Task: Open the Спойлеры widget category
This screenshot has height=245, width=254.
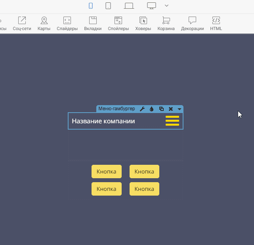Action: pos(118,23)
